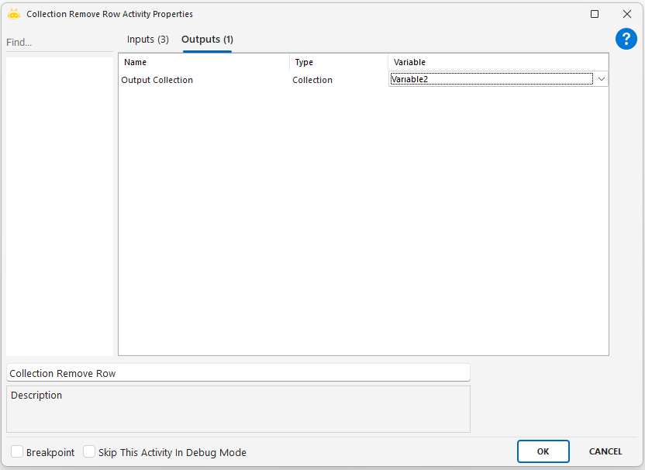Click the Type column header
This screenshot has width=645, height=470.
click(x=339, y=62)
